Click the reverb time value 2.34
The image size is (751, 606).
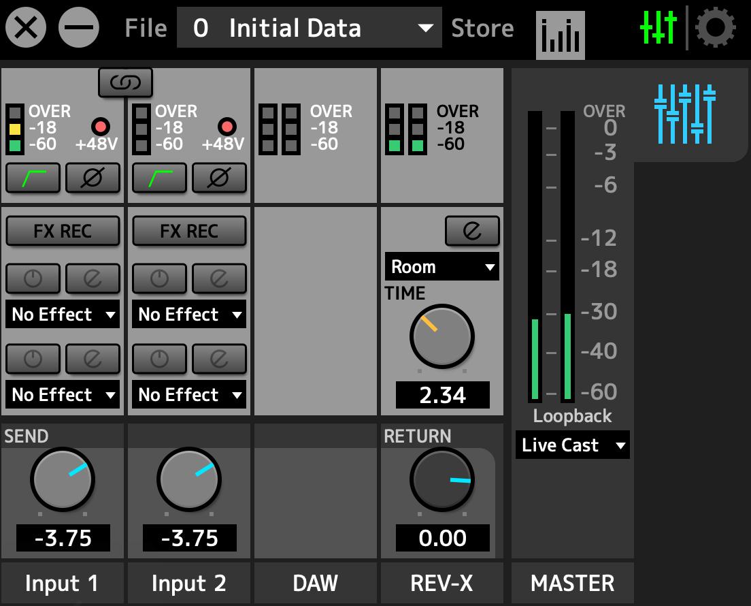443,395
